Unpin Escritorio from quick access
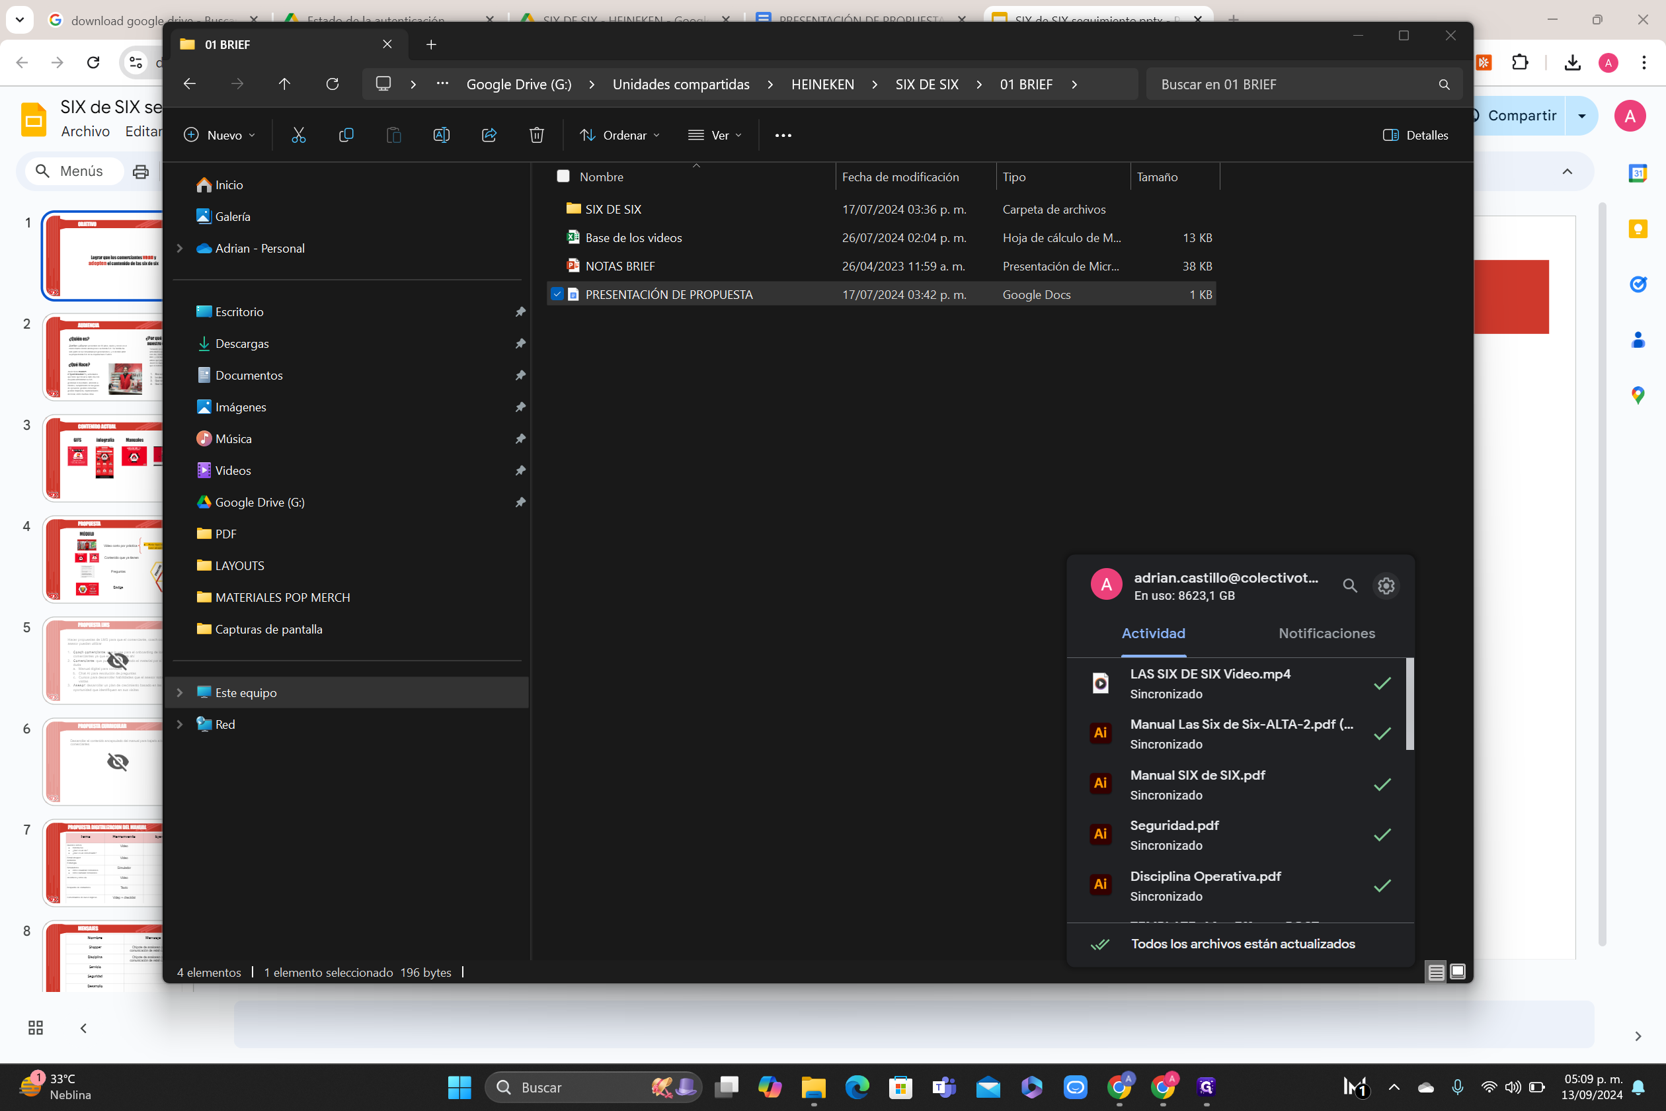The height and width of the screenshot is (1111, 1666). point(520,311)
